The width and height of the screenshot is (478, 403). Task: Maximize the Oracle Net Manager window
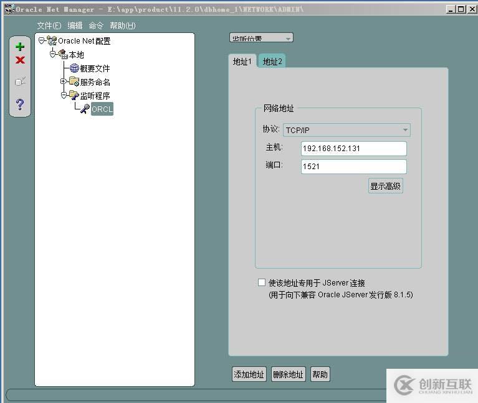tap(461, 9)
